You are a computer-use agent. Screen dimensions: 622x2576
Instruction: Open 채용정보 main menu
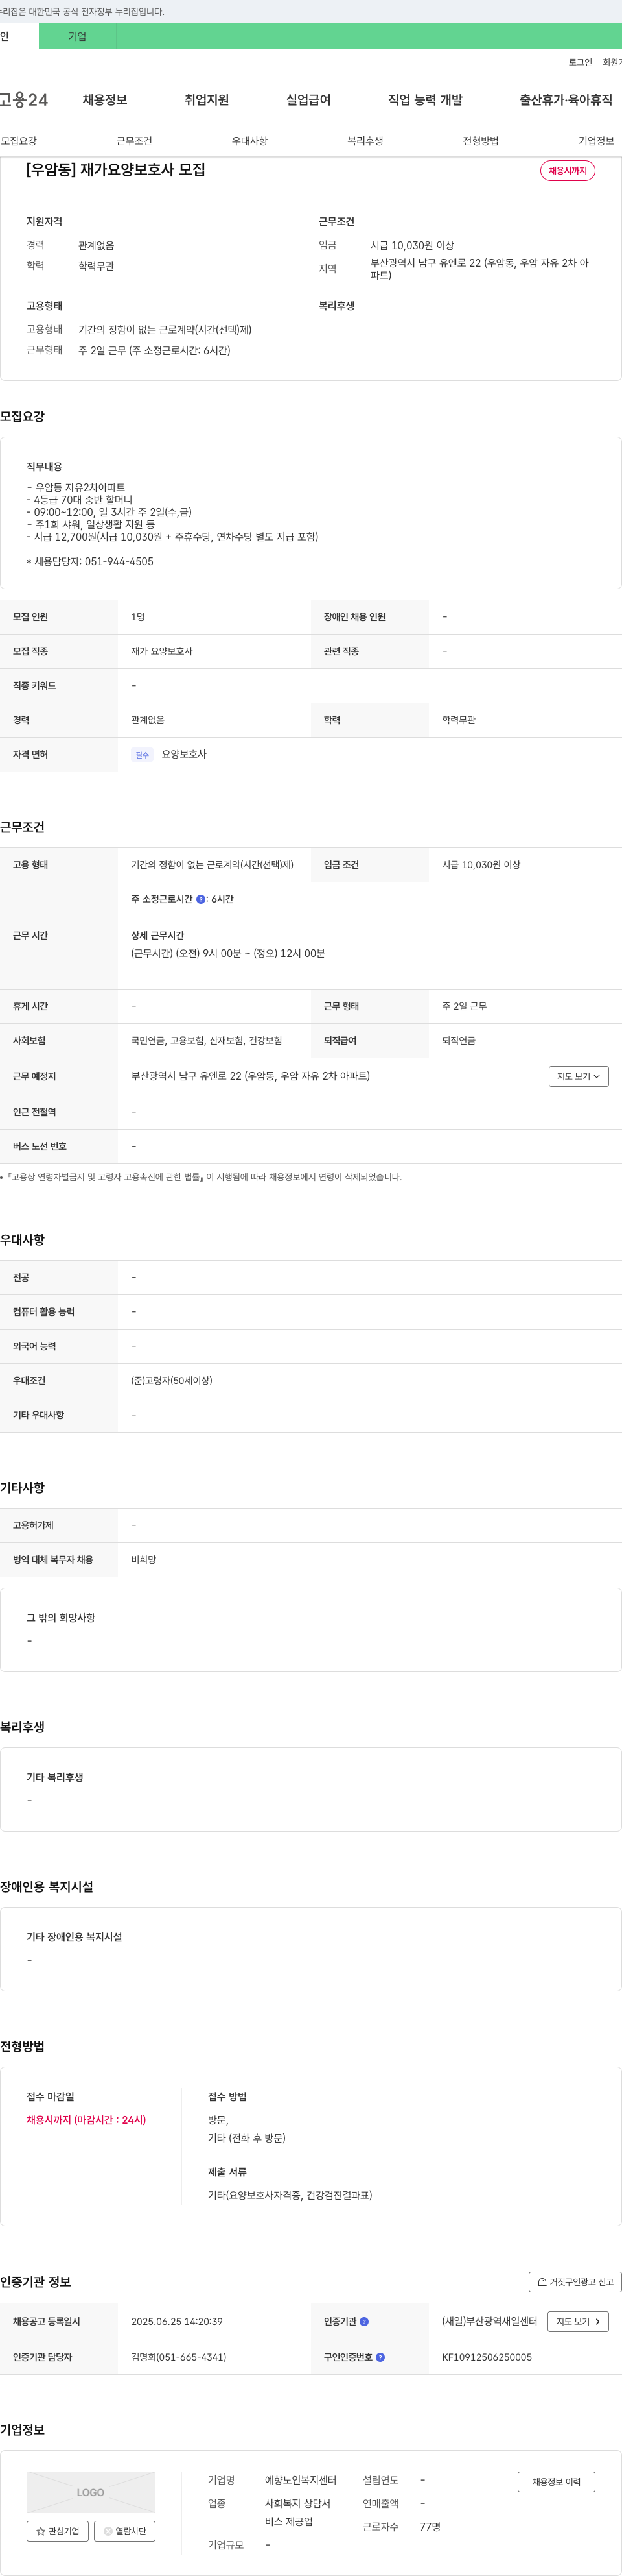click(x=105, y=100)
